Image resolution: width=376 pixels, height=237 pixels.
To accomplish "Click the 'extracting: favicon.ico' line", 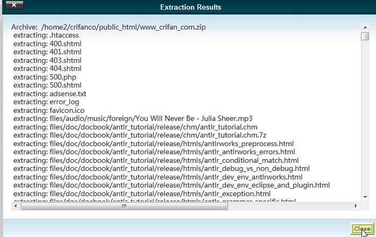I will pyautogui.click(x=49, y=110).
